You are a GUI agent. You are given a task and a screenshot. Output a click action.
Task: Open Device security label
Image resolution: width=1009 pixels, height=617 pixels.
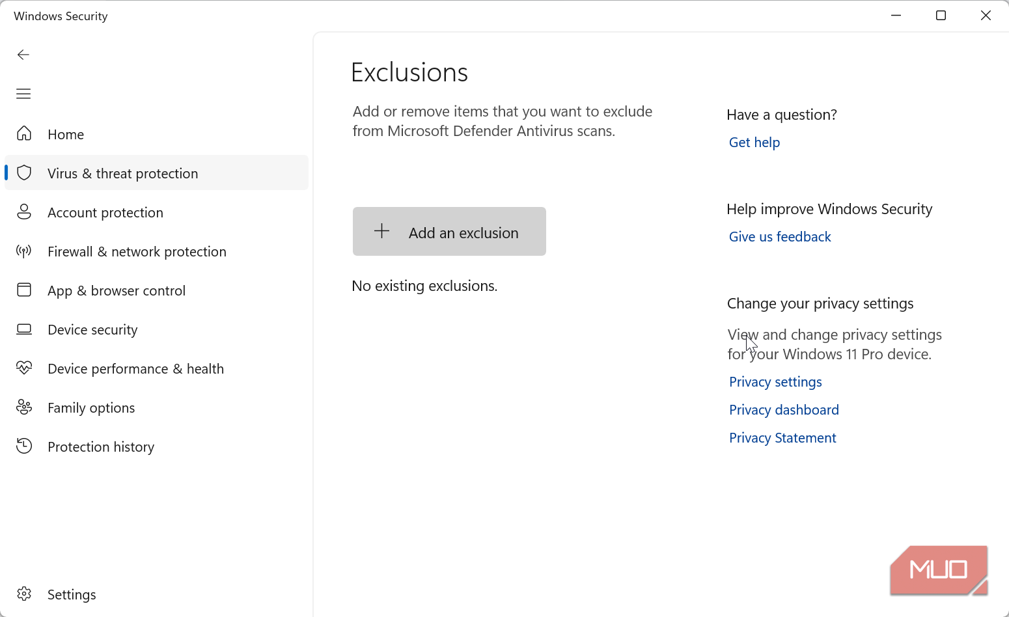point(92,330)
